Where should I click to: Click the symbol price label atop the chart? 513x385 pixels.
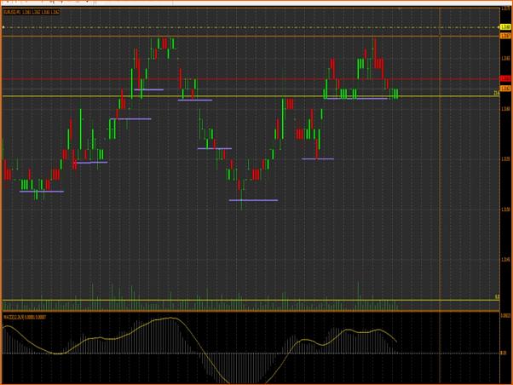tap(32, 12)
